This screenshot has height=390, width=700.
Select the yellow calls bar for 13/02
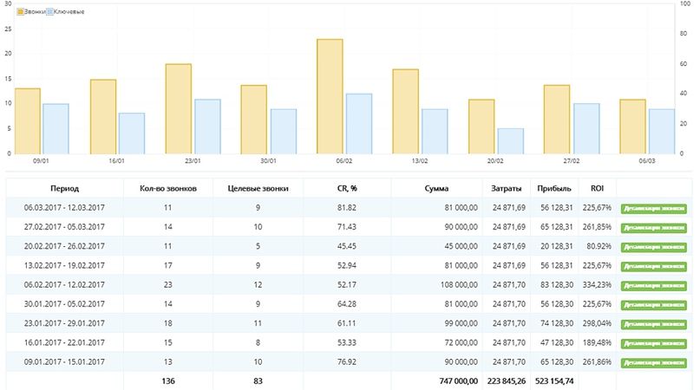pyautogui.click(x=406, y=112)
